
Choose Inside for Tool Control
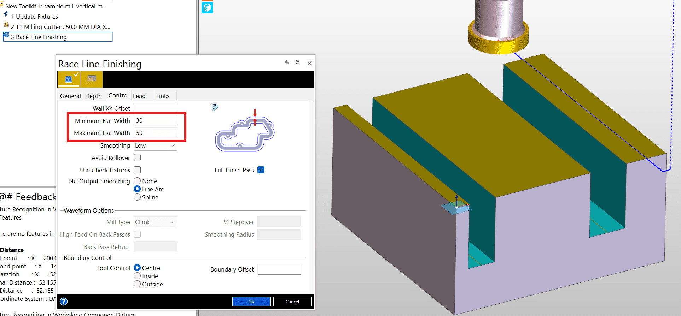tap(137, 276)
